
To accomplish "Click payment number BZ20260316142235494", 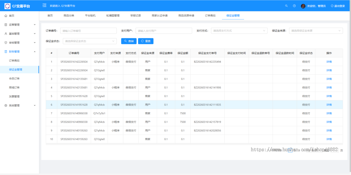I will tap(207, 62).
